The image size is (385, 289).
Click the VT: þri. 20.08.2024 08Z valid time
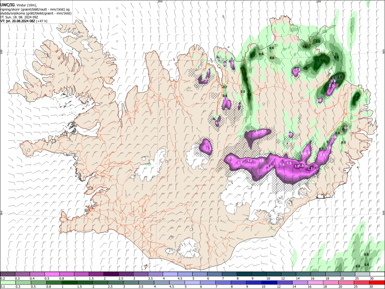tap(17, 21)
